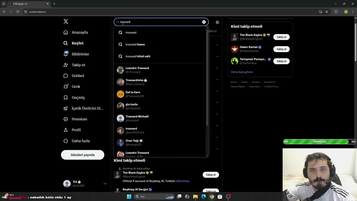Open the Chrome extensions puzzle icon
Viewport: 357px width, 201px height.
(x=336, y=12)
